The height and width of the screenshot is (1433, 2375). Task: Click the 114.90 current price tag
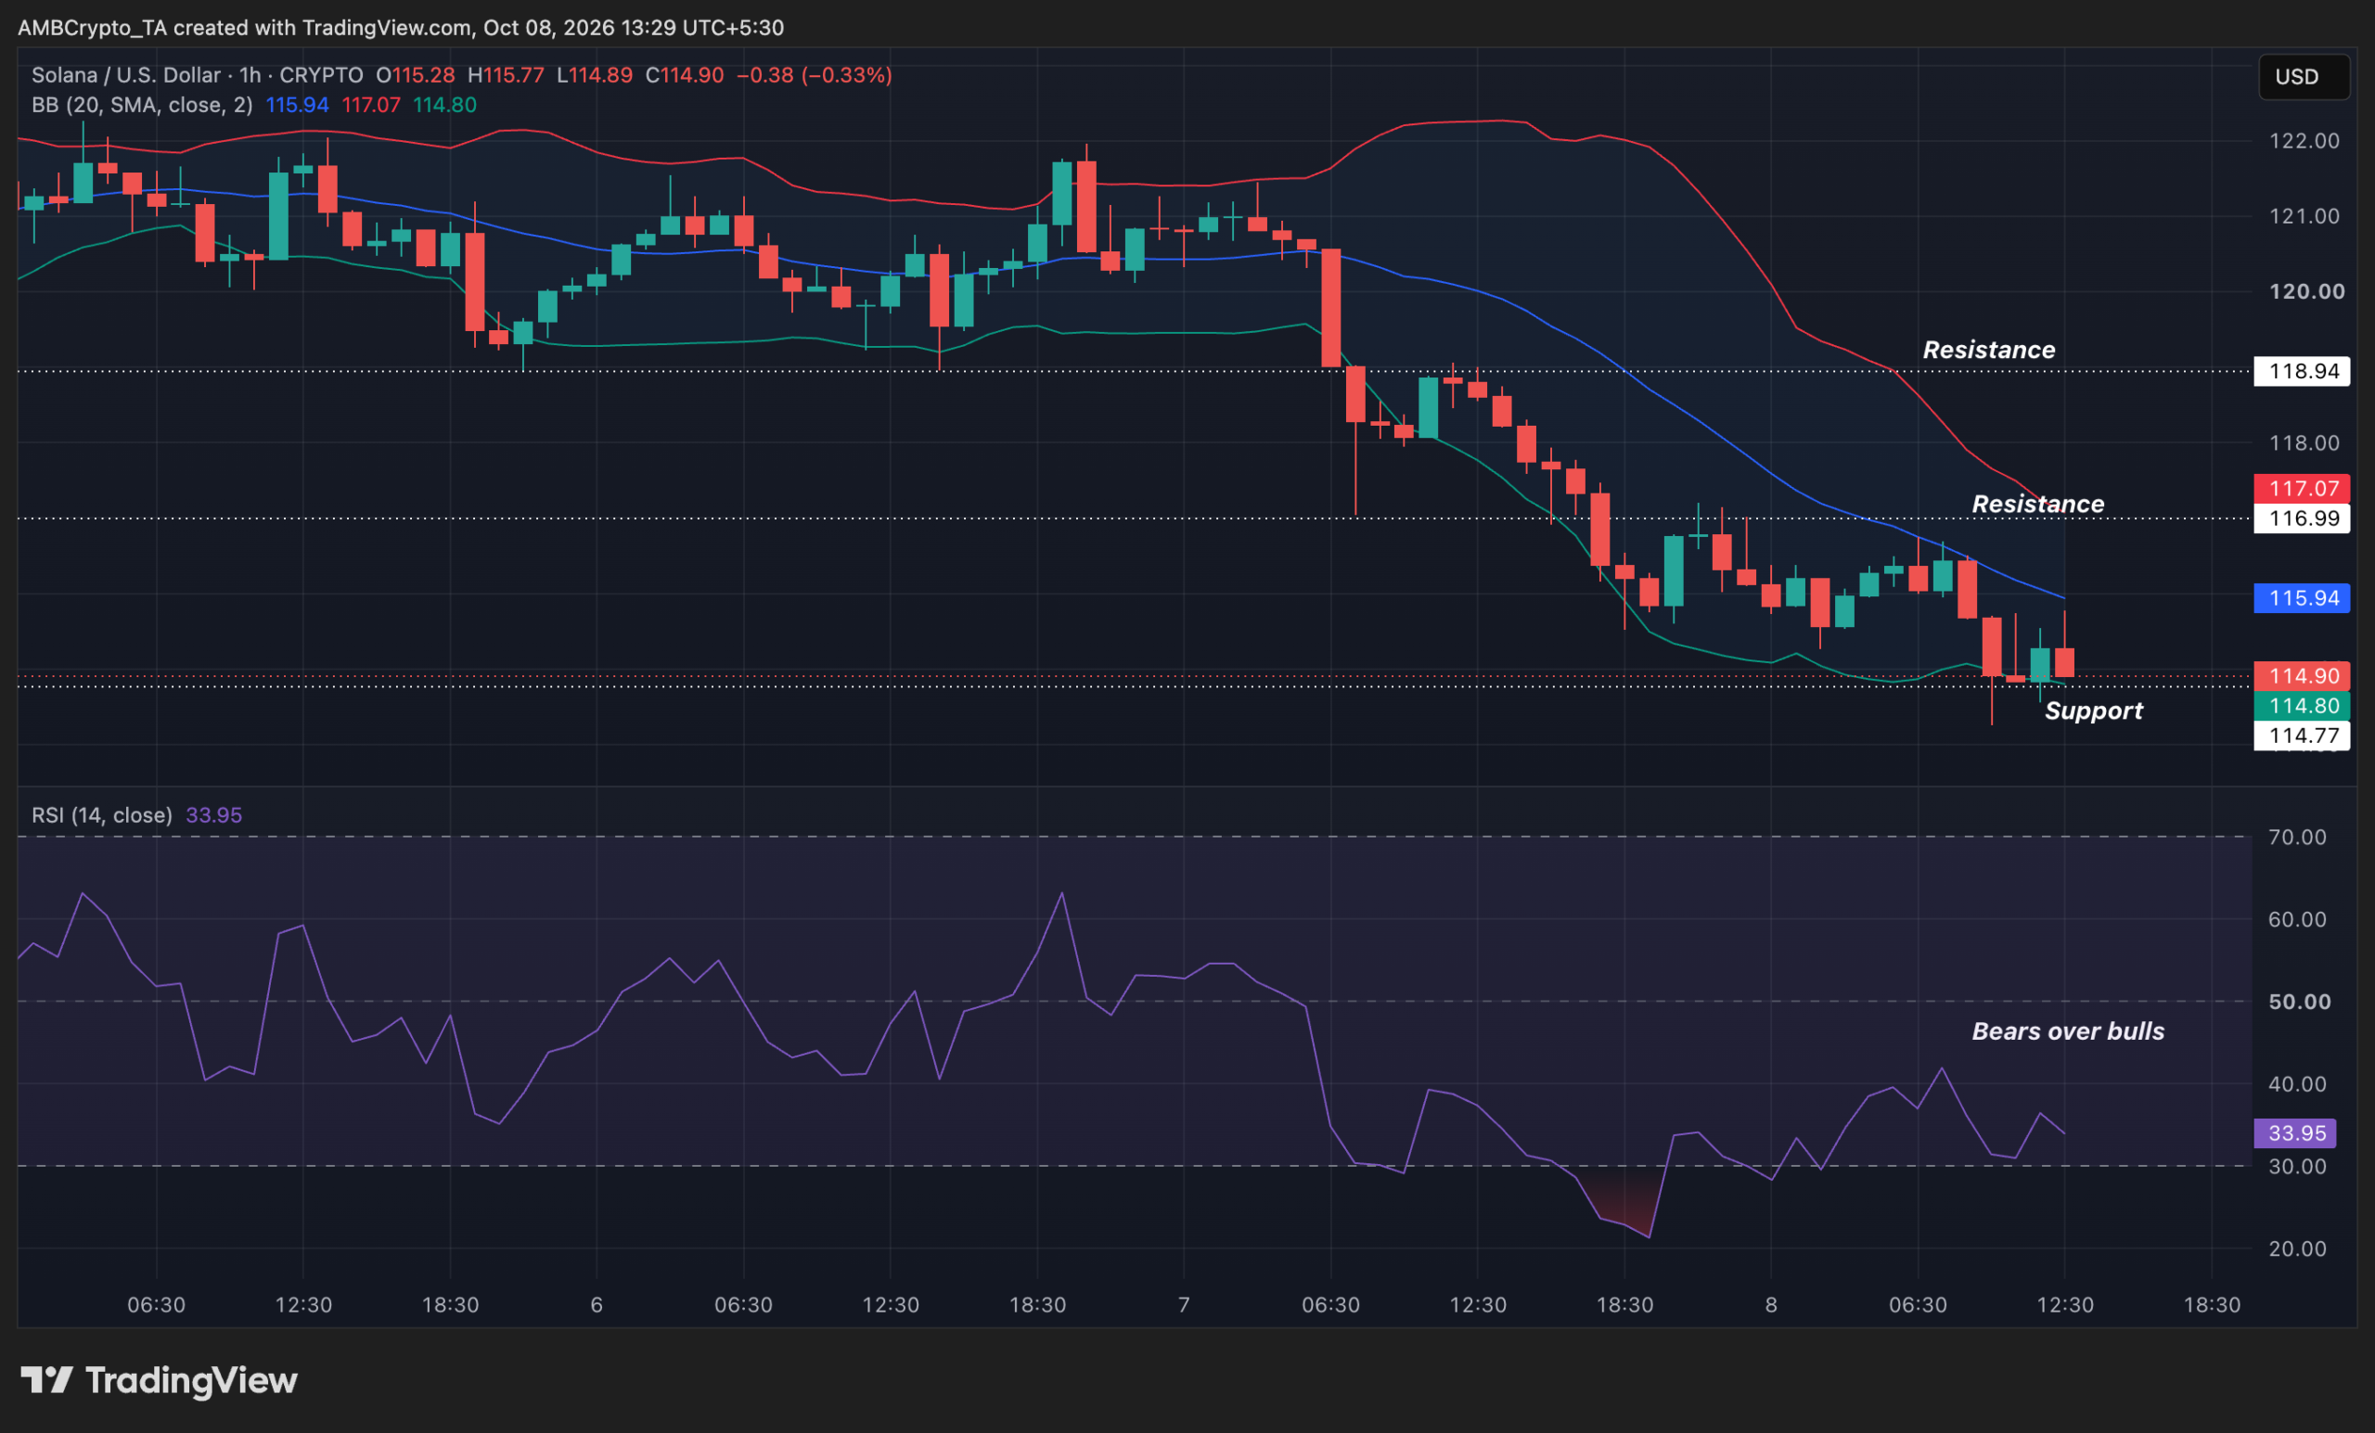[2302, 675]
